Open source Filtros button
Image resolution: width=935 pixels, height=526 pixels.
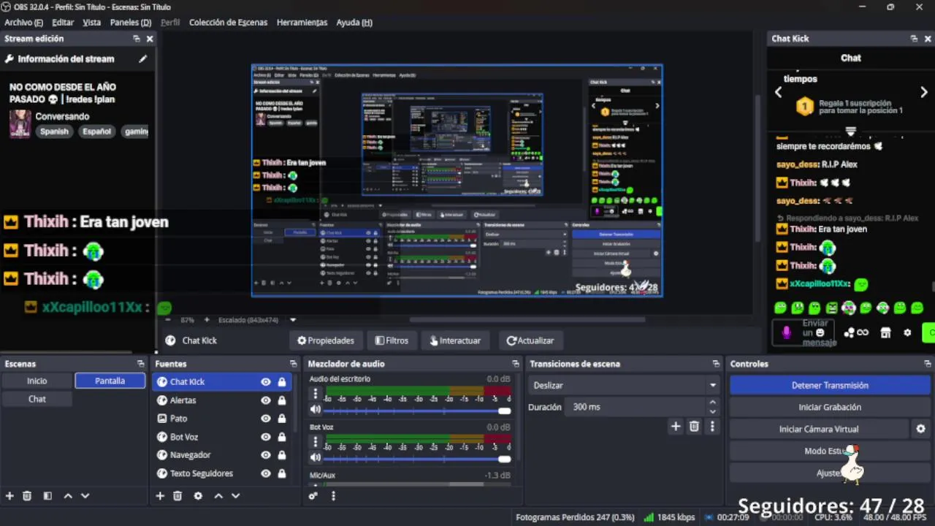pyautogui.click(x=392, y=340)
